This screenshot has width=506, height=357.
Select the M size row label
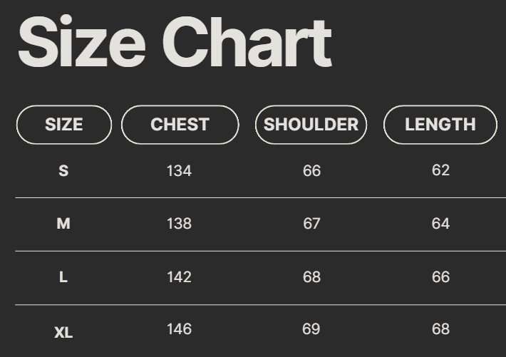click(x=63, y=224)
